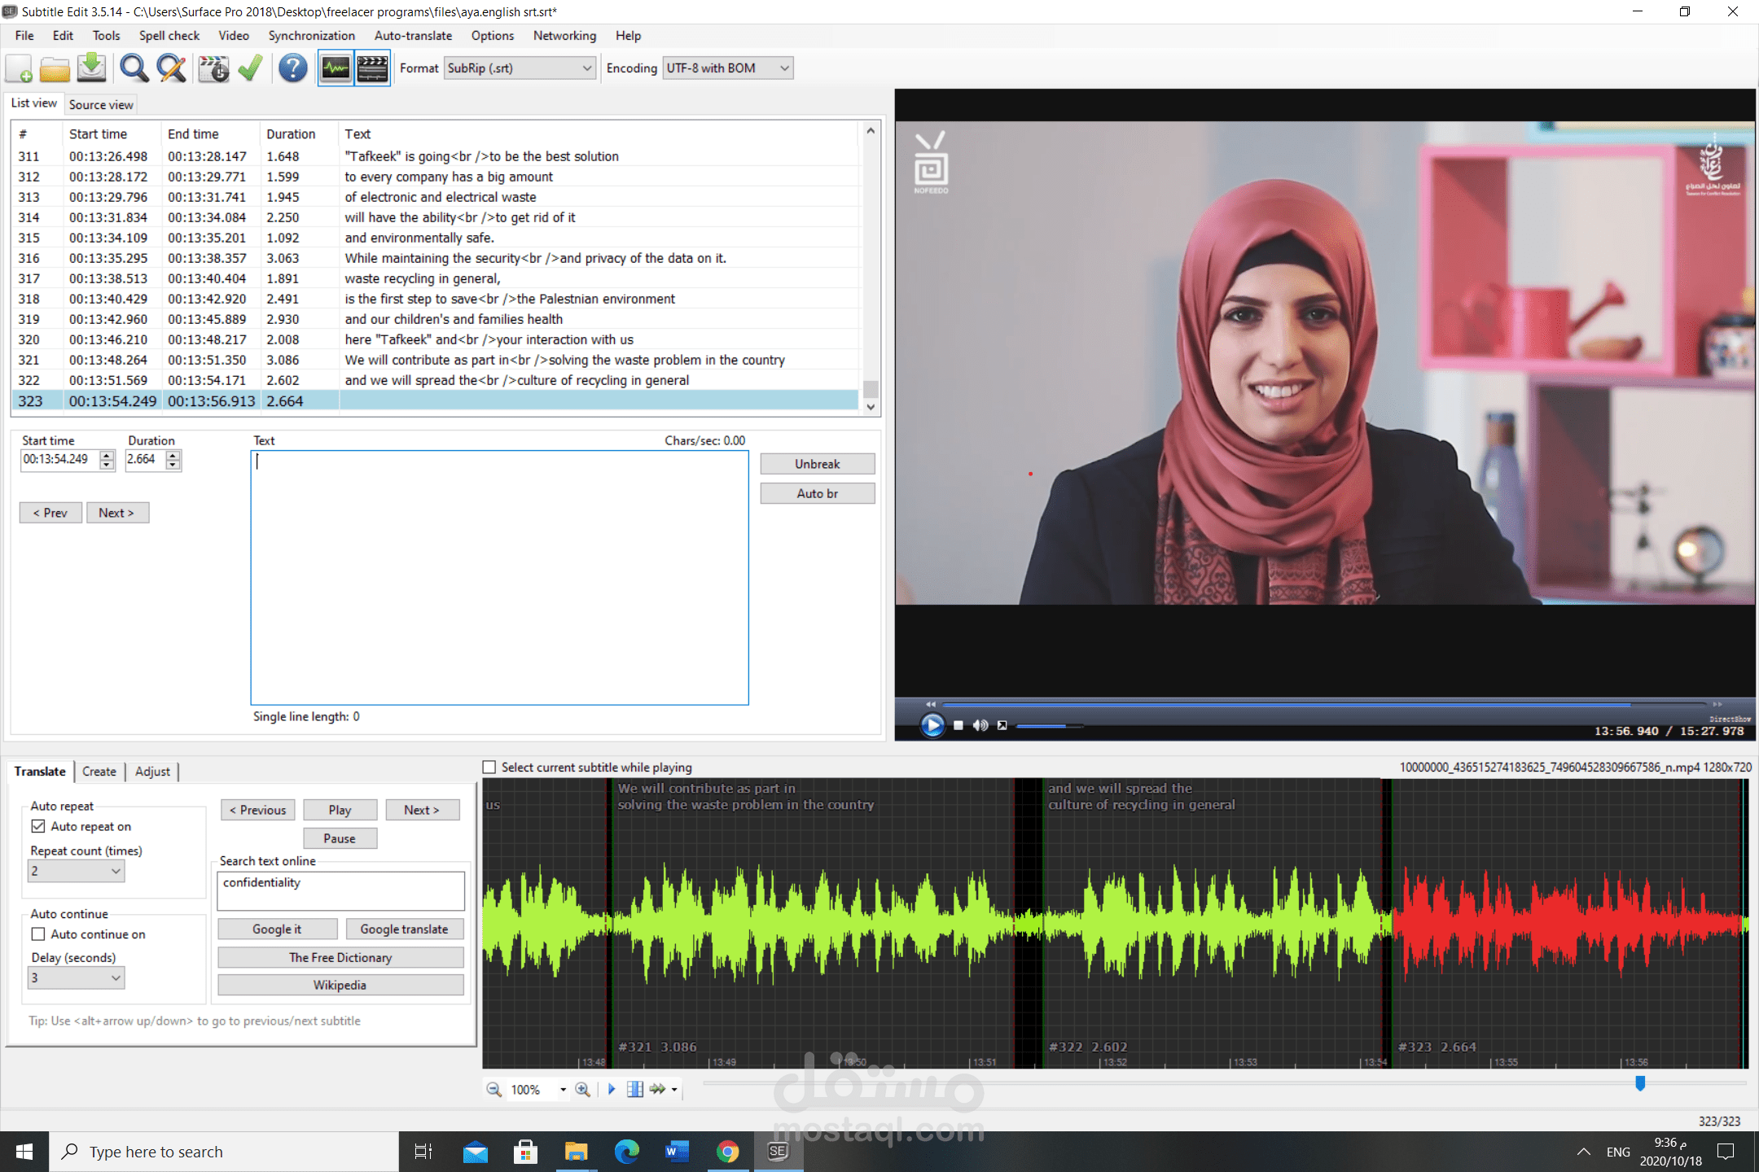Viewport: 1759px width, 1172px height.
Task: Check Select current subtitle while playing
Action: click(489, 767)
